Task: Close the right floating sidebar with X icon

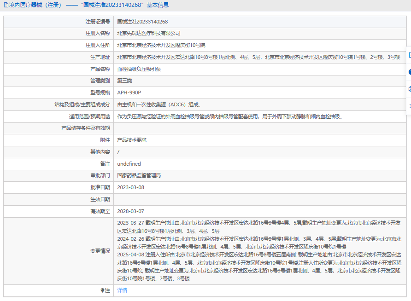Action: tap(409, 106)
